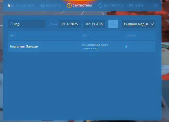Close the panel with the X icon
169x122 pixels.
pyautogui.click(x=156, y=5)
